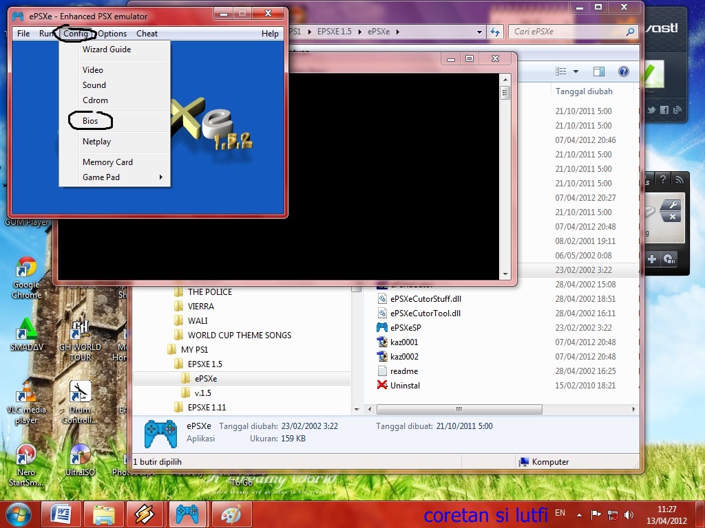The width and height of the screenshot is (705, 528).
Task: Open Drum Controller desktop shortcut
Action: point(80,402)
